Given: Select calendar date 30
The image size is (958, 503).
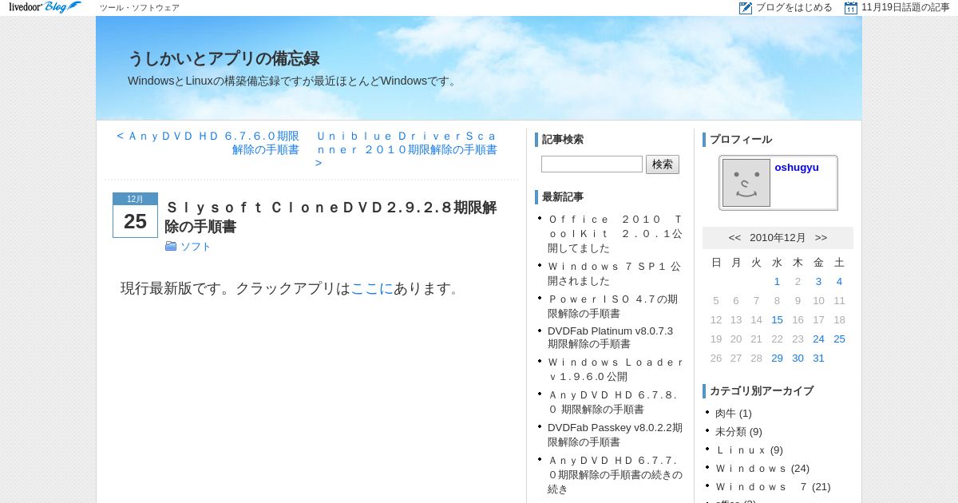Looking at the screenshot, I should [x=798, y=358].
